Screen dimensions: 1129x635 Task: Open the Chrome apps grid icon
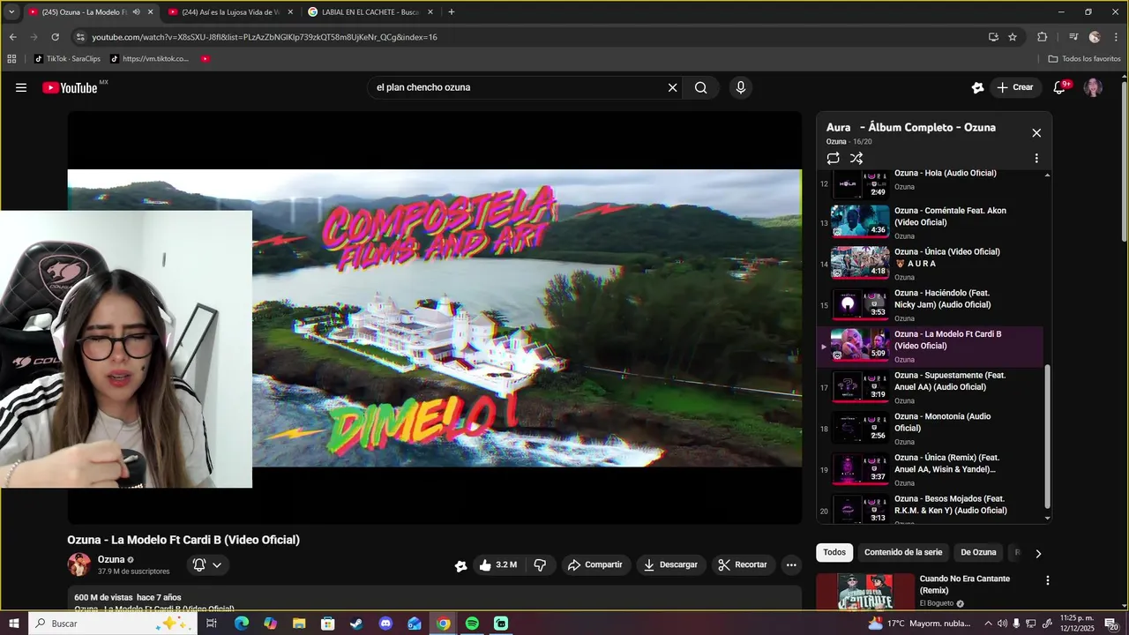[11, 59]
